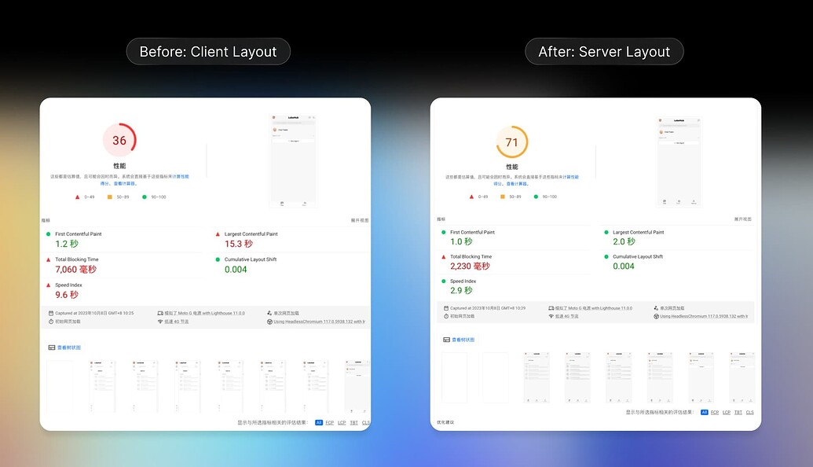Viewport: 813px width, 467px height.
Task: Click the Chromium browser icon in the After panel
Action: click(656, 317)
